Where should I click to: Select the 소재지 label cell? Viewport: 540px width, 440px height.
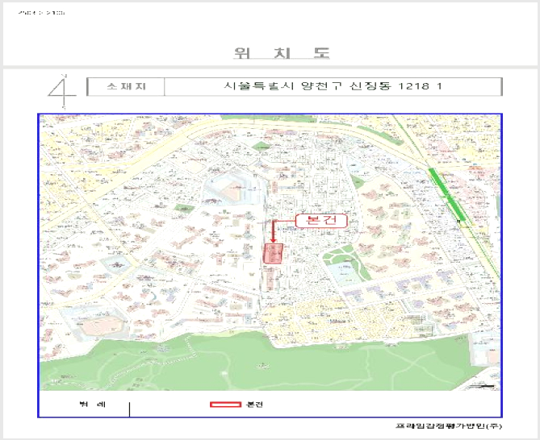pos(126,86)
